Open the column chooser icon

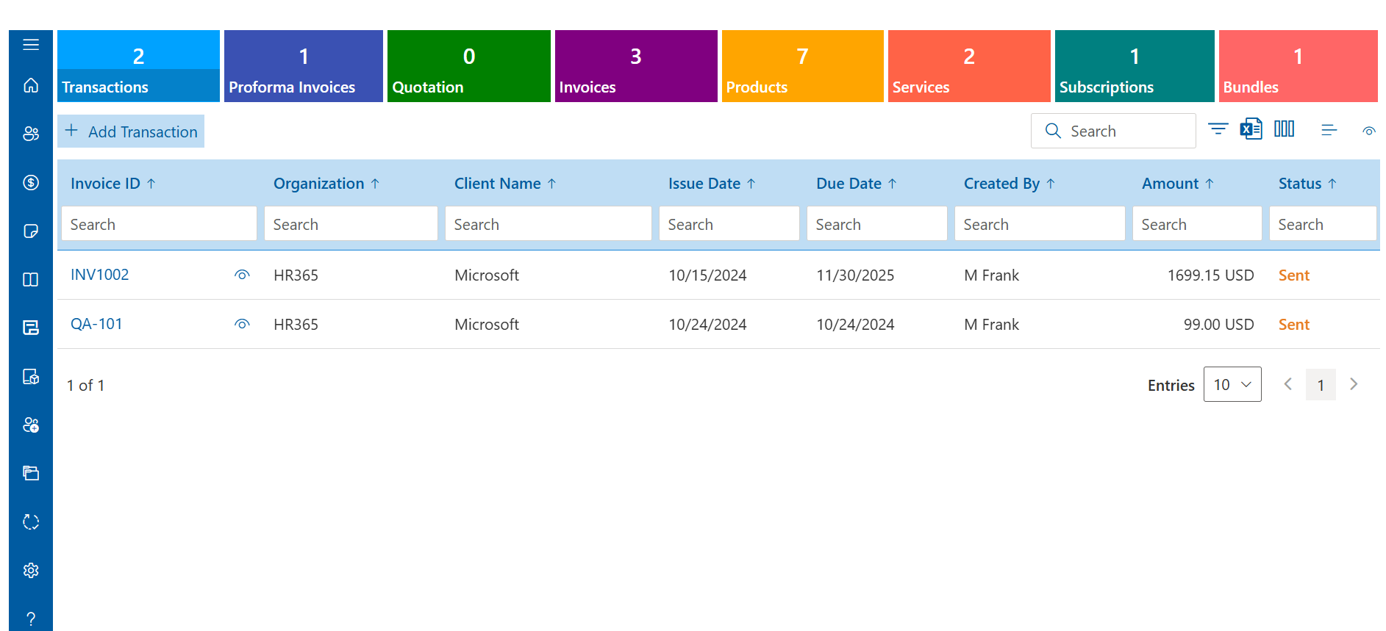point(1284,129)
